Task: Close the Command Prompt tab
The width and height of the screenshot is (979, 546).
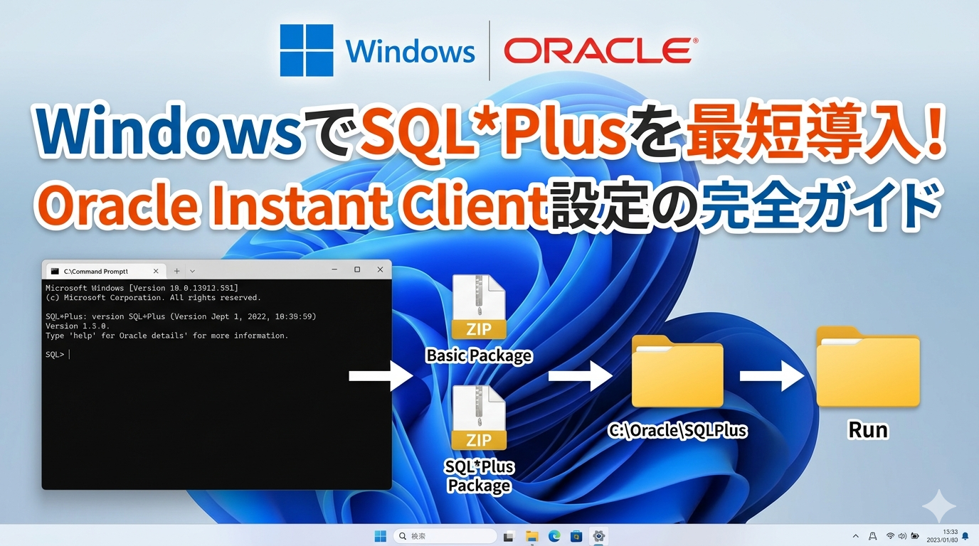Action: (156, 271)
